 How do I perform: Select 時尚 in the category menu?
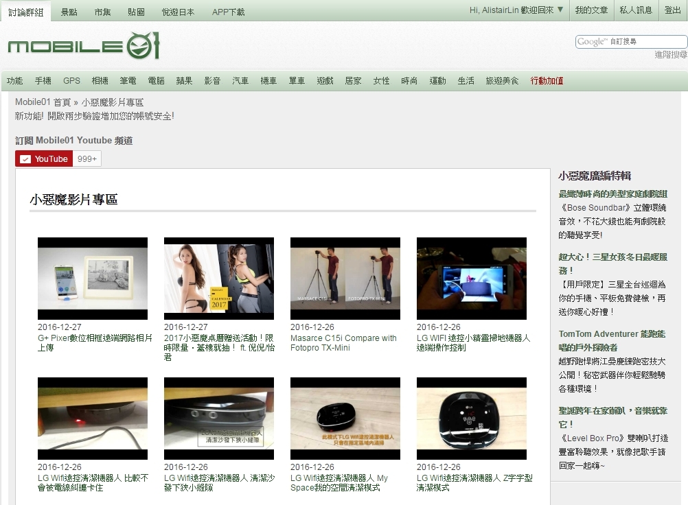[409, 81]
